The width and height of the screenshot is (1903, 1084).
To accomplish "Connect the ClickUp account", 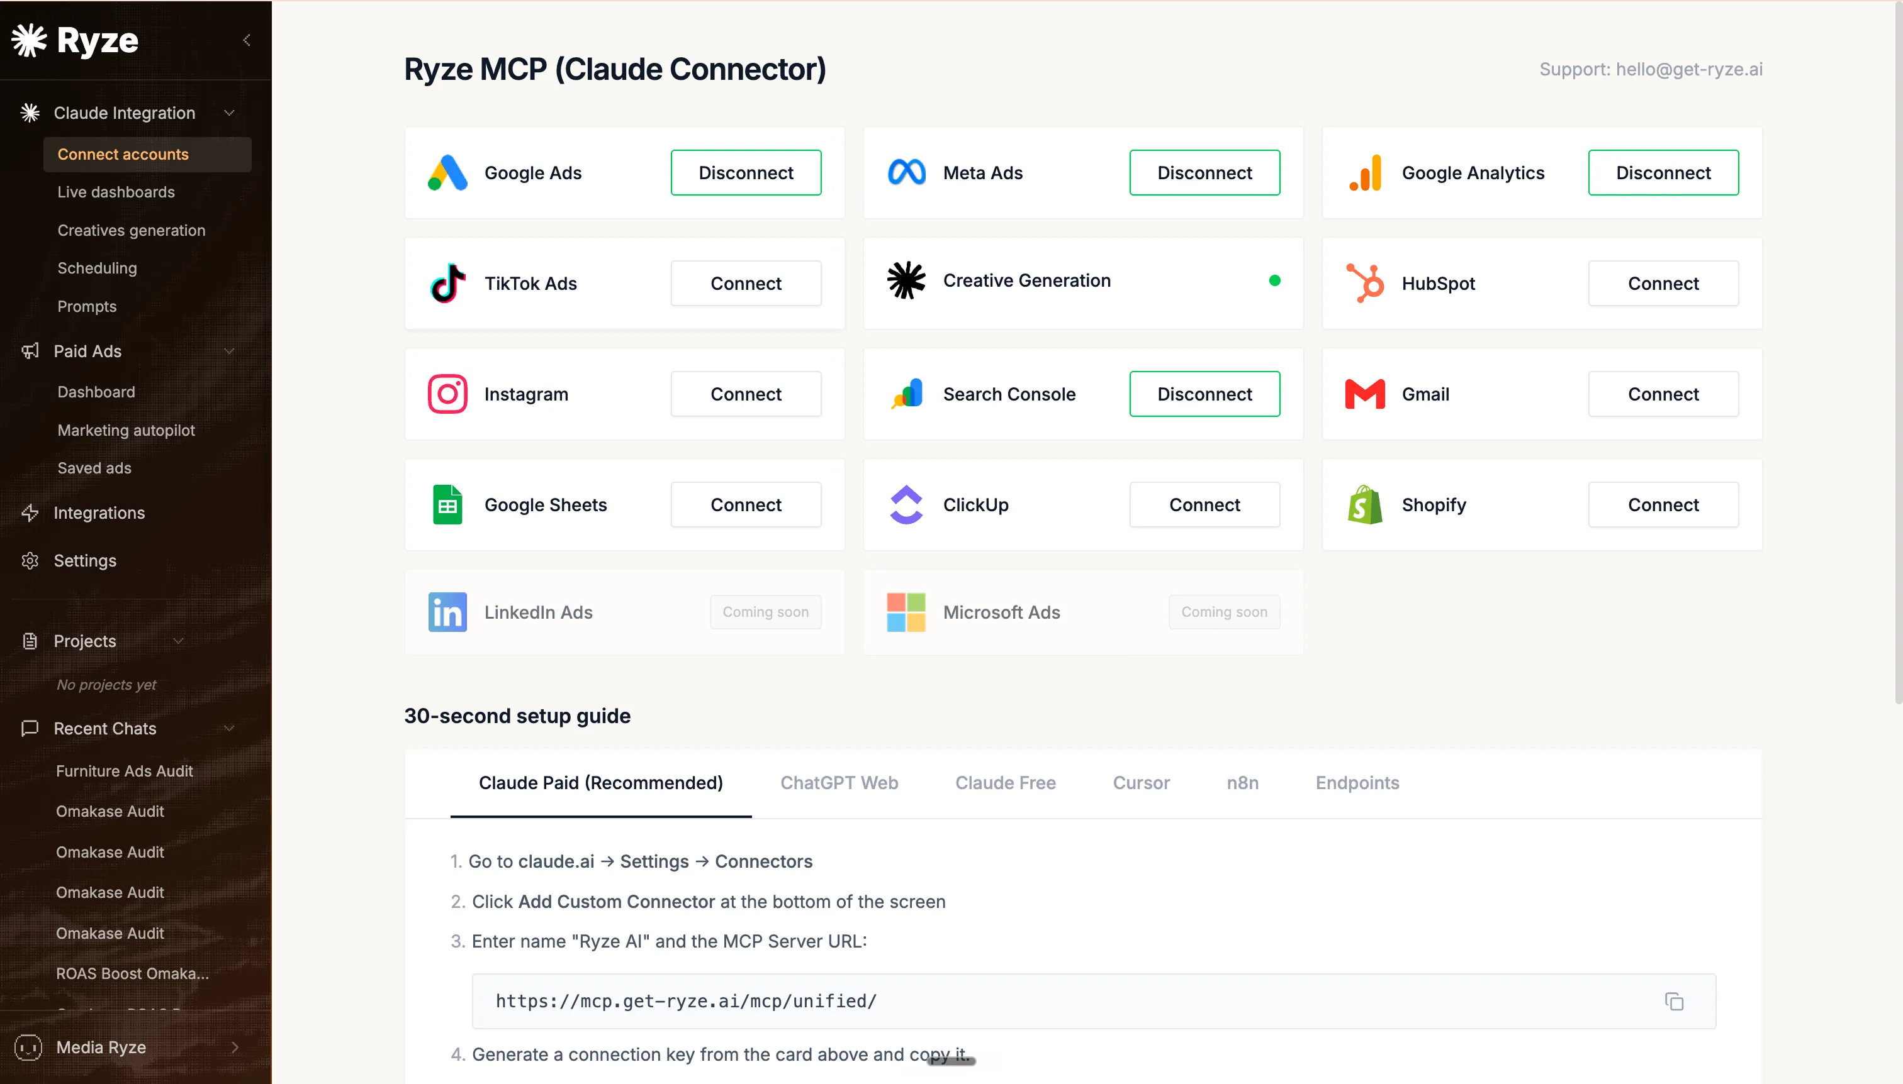I will pyautogui.click(x=1205, y=505).
